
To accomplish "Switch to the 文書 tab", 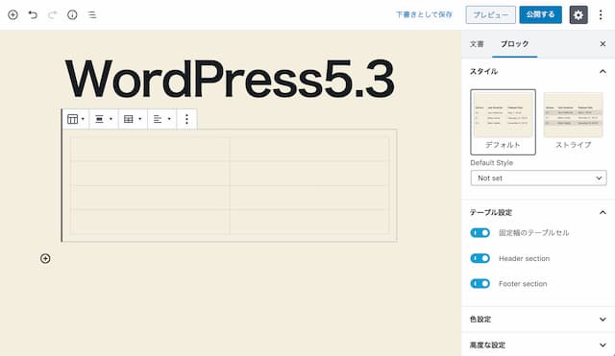I will click(x=477, y=44).
